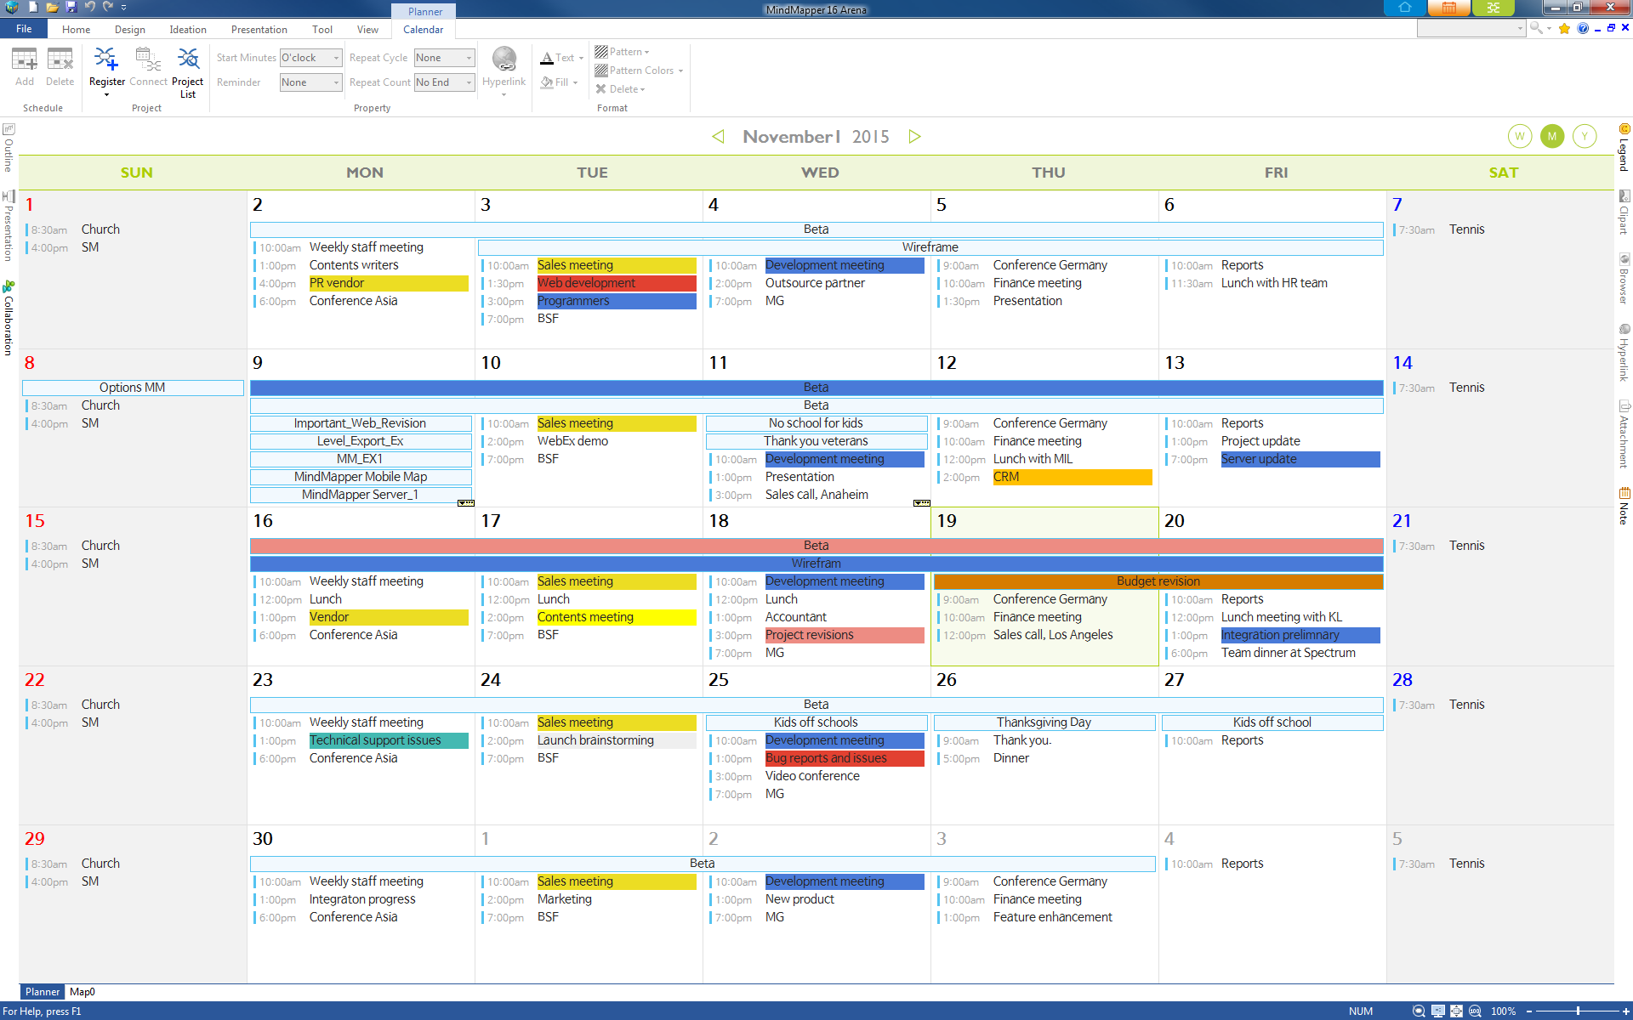The width and height of the screenshot is (1633, 1020).
Task: Click the search magnifier icon
Action: [1536, 28]
